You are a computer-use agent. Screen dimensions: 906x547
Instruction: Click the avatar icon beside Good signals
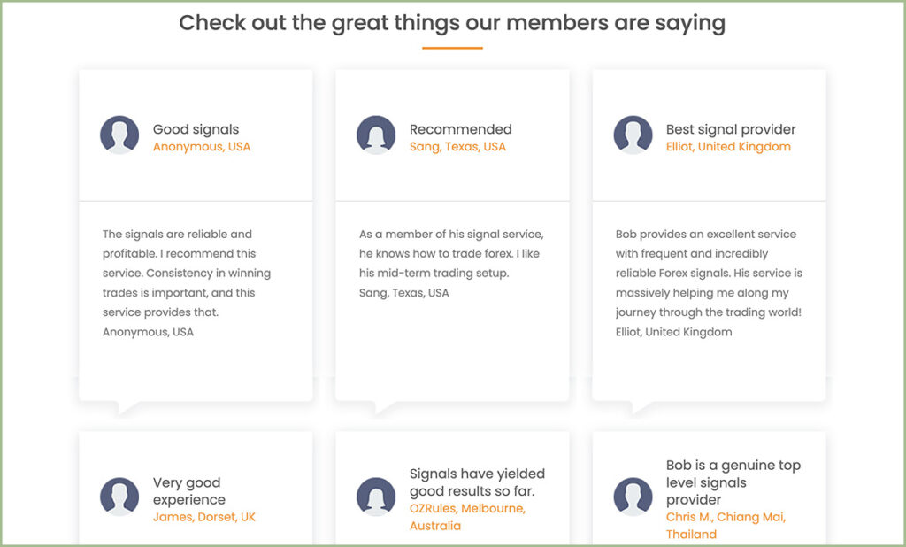click(x=119, y=135)
